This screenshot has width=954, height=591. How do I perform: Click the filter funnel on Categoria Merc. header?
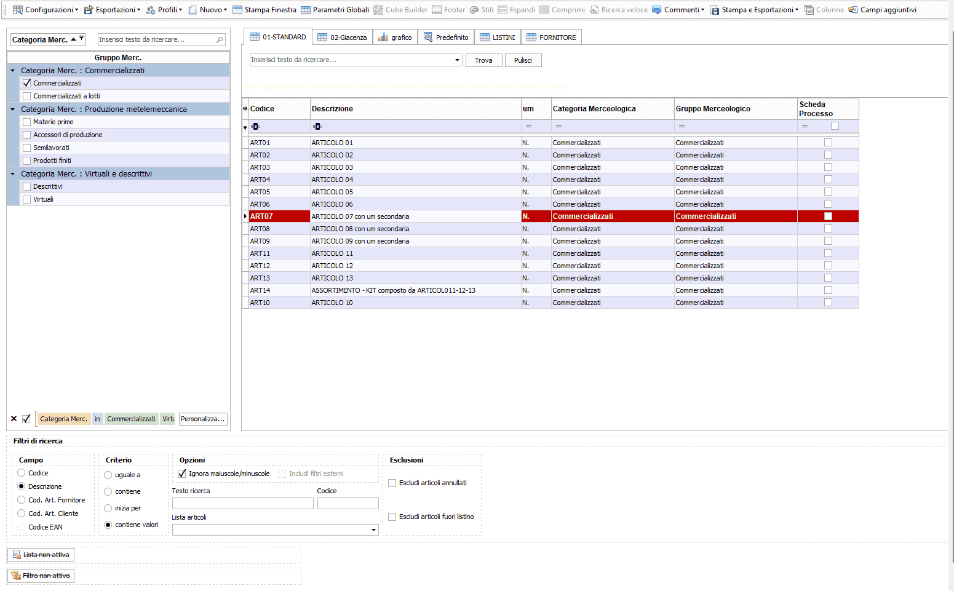click(x=81, y=39)
